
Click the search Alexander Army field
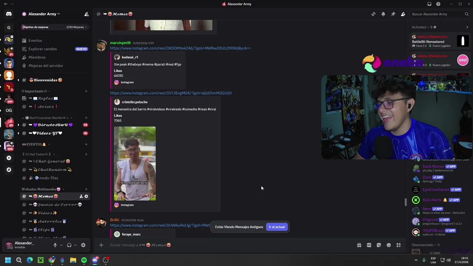(440, 14)
